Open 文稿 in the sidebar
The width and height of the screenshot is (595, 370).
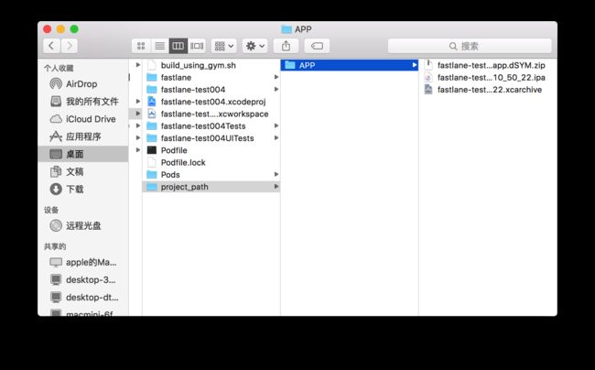(x=83, y=171)
